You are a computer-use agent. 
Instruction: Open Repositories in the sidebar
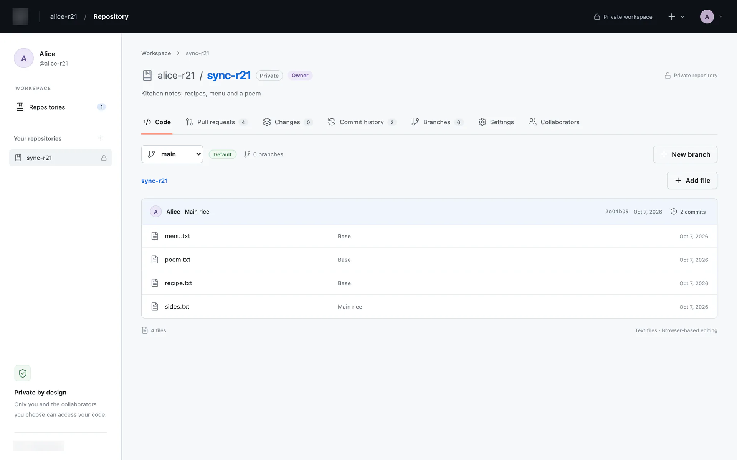tap(60, 107)
